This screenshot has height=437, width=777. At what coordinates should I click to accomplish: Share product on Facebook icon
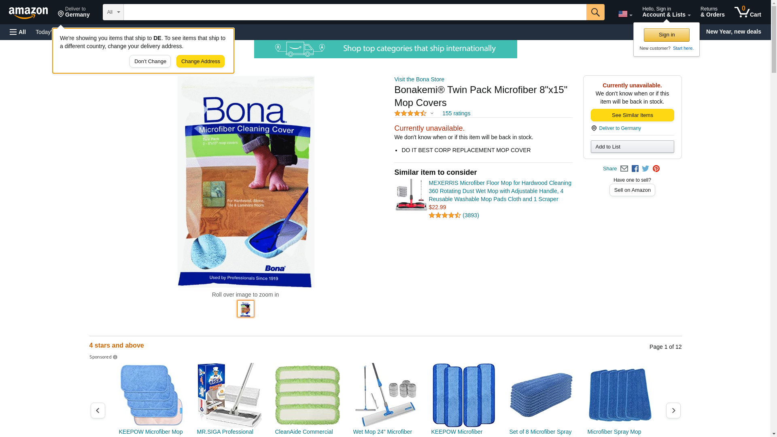pyautogui.click(x=635, y=169)
